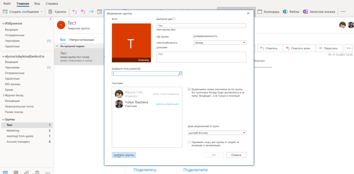Open Tasks view in bottom navigation
The height and width of the screenshot is (174, 354).
[x=37, y=172]
